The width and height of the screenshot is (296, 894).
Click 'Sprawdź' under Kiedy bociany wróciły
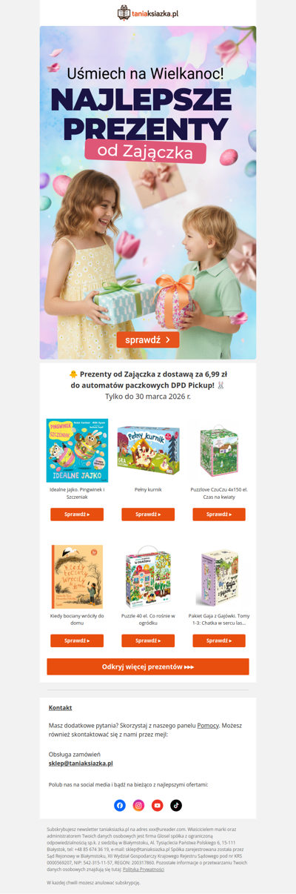(x=77, y=640)
